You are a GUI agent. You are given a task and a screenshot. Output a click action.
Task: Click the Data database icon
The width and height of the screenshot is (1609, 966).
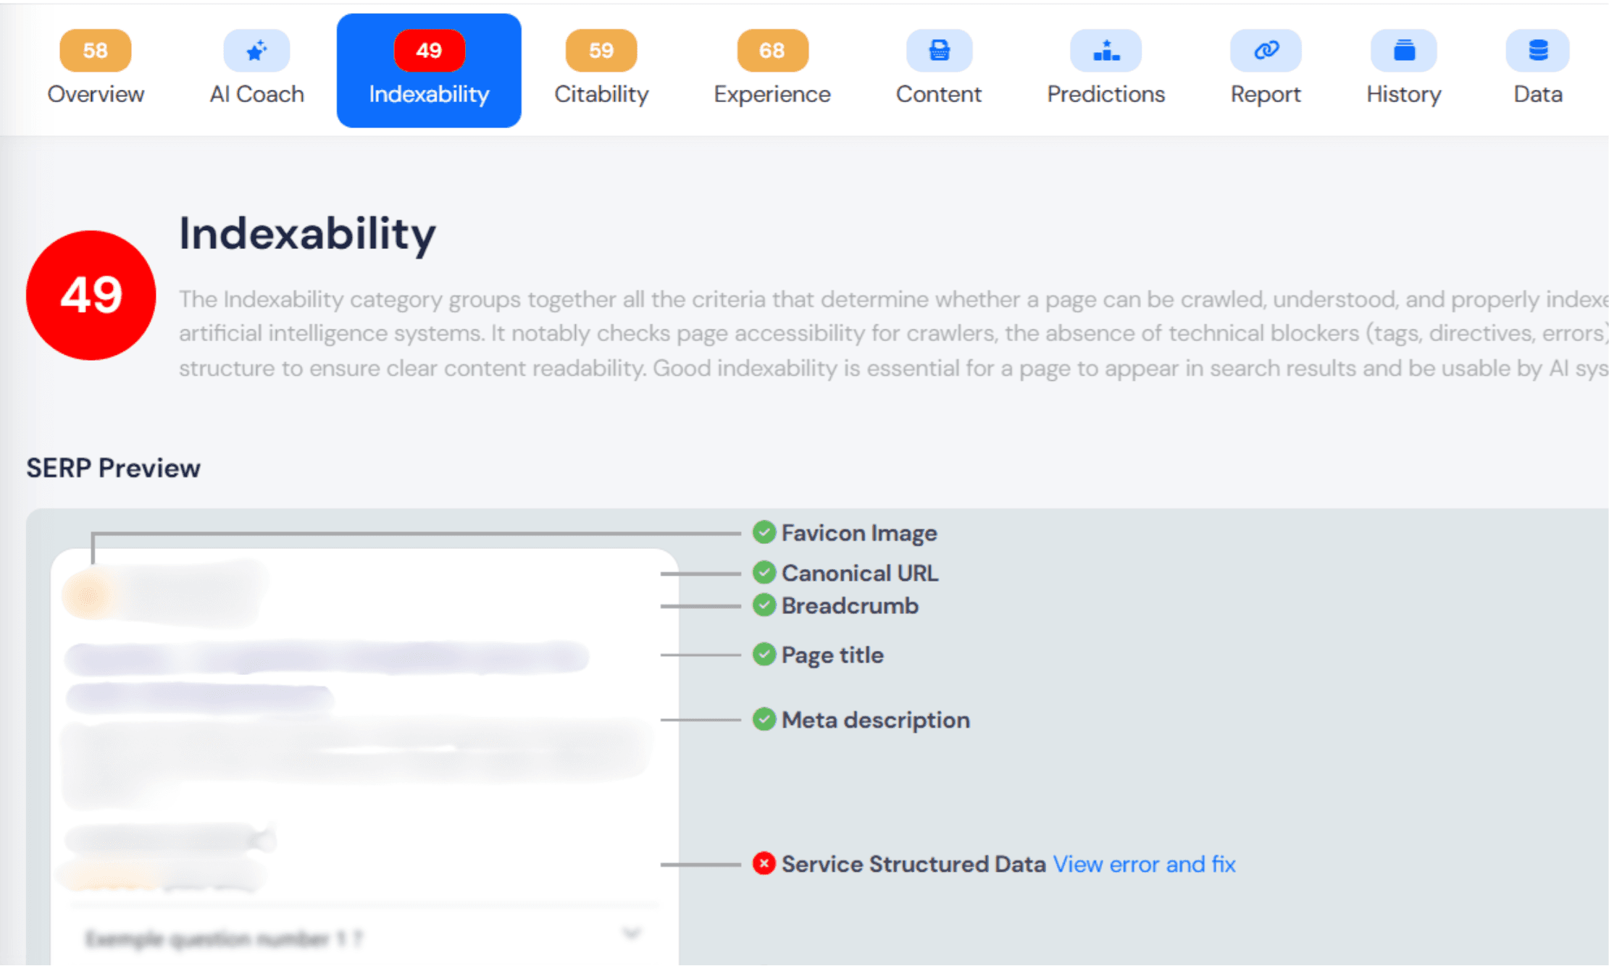tap(1537, 51)
